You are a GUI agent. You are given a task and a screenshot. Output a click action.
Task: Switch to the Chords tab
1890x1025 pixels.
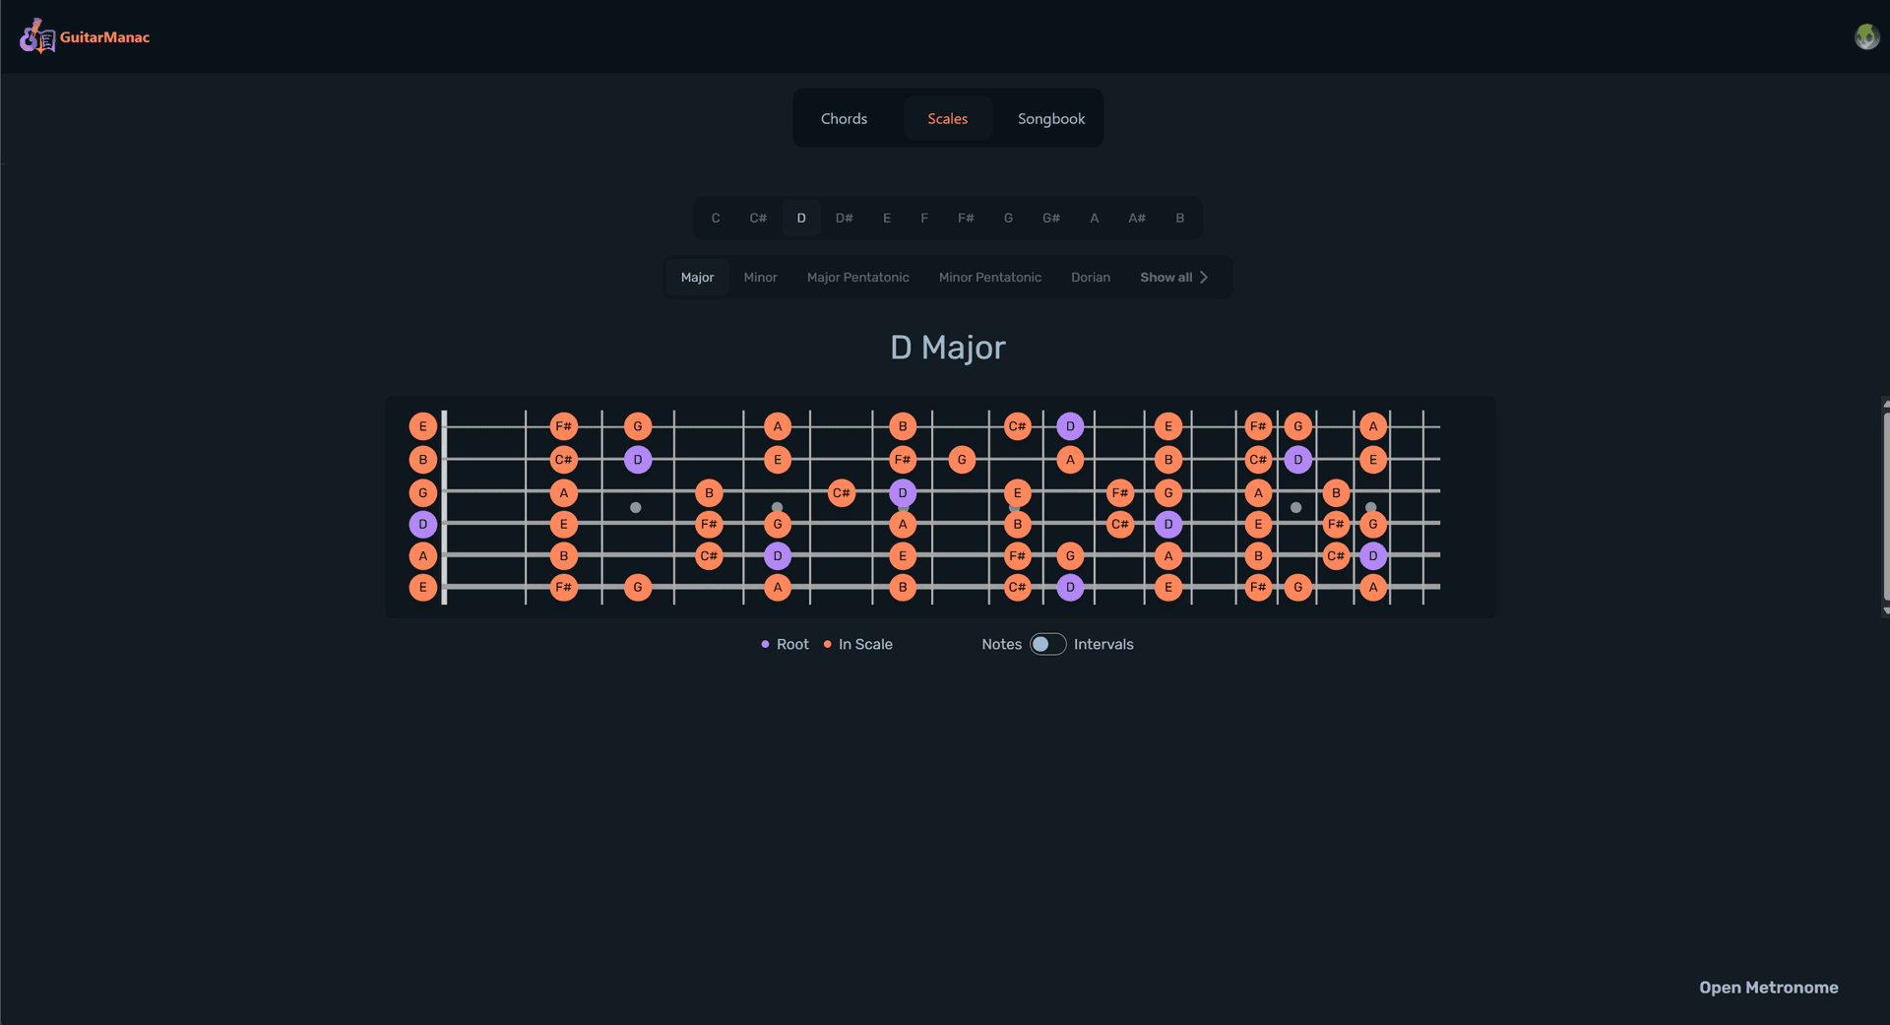(844, 118)
